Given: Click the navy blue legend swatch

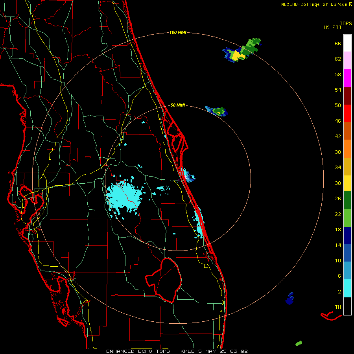Looking at the screenshot, I should [x=347, y=236].
